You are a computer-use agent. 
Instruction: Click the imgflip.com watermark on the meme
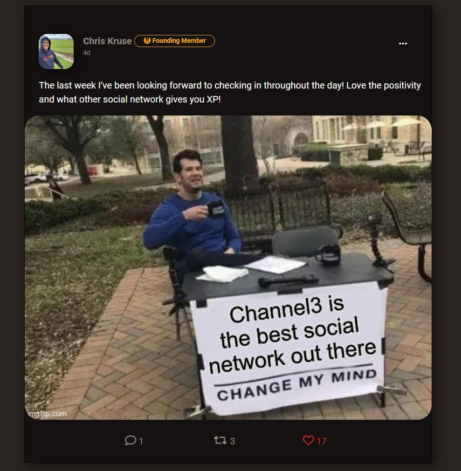(47, 414)
